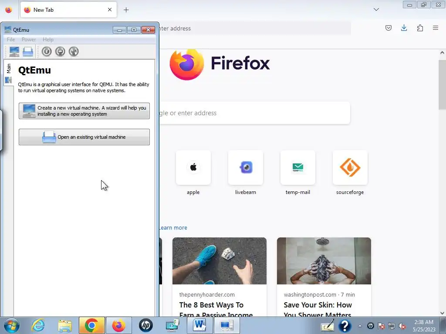446x334 pixels.
Task: Click the scrollbar up arrow in Firefox
Action: click(x=442, y=53)
